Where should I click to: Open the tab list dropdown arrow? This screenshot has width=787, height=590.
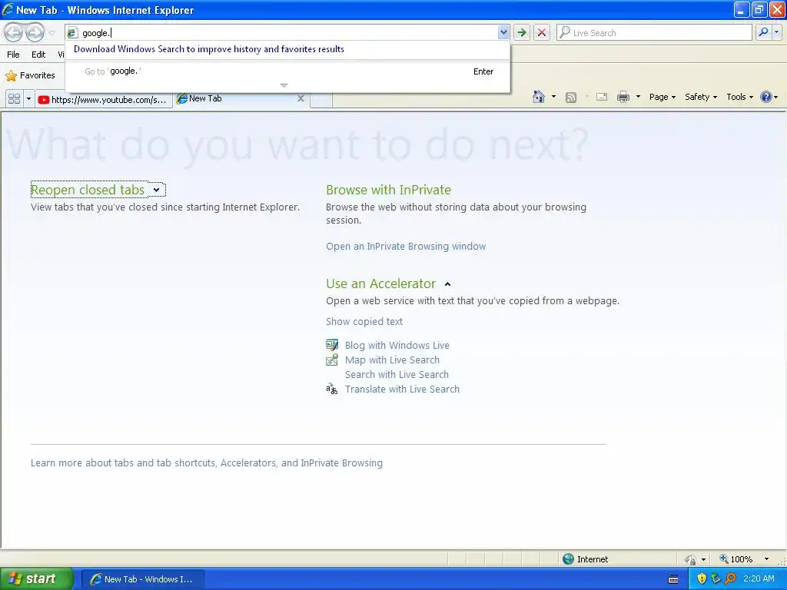point(28,99)
